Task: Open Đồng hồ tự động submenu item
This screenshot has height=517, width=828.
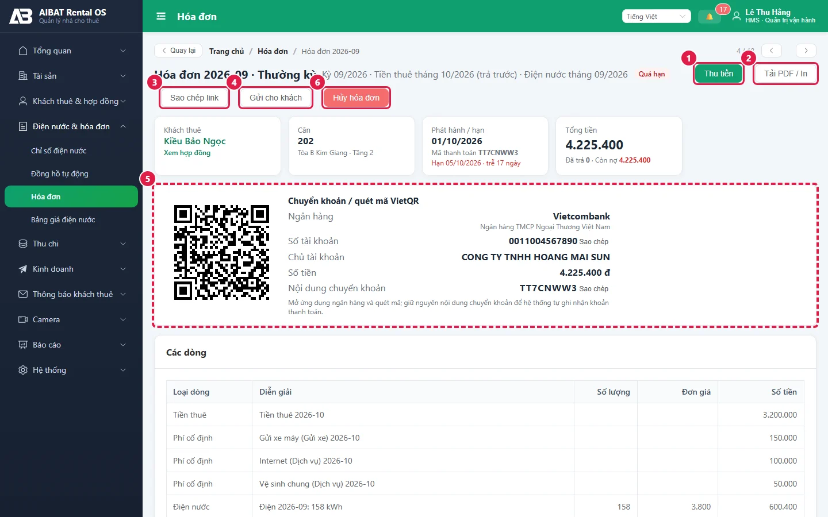Action: 71,173
